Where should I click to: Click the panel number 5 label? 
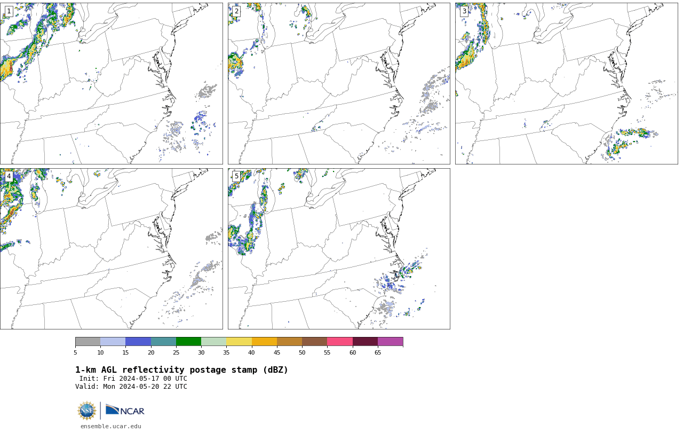pyautogui.click(x=236, y=176)
